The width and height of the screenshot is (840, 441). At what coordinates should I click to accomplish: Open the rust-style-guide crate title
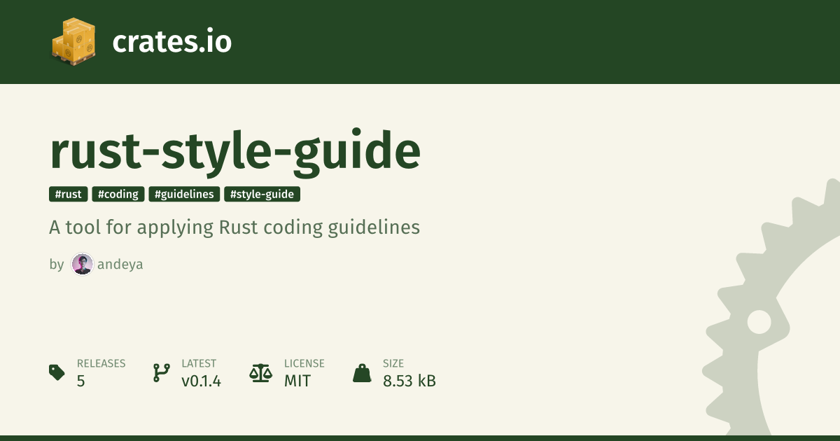[x=235, y=151]
